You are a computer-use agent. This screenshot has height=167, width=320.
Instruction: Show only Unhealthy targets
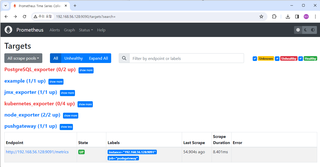point(73,58)
